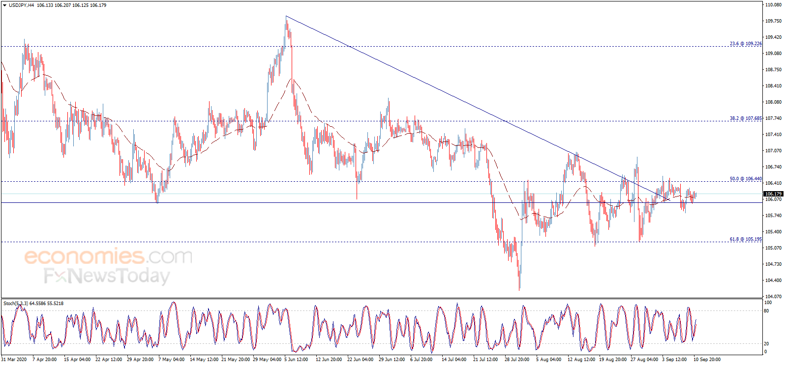Click the 28 Jul 20:00 date label

pyautogui.click(x=516, y=360)
